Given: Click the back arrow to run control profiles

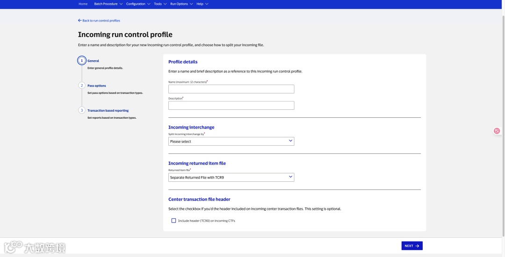Looking at the screenshot, I should [x=79, y=21].
